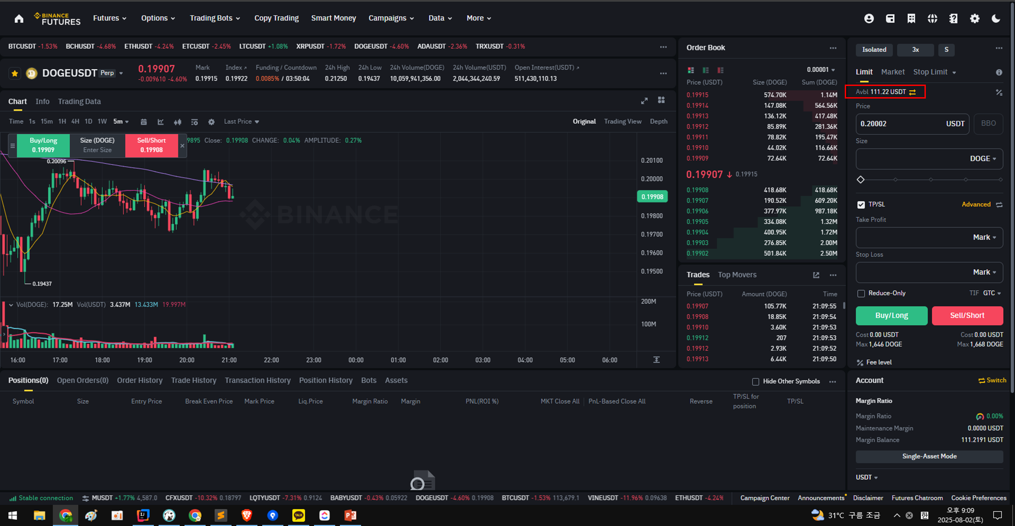
Task: Switch to the Market order tab
Action: pyautogui.click(x=893, y=72)
